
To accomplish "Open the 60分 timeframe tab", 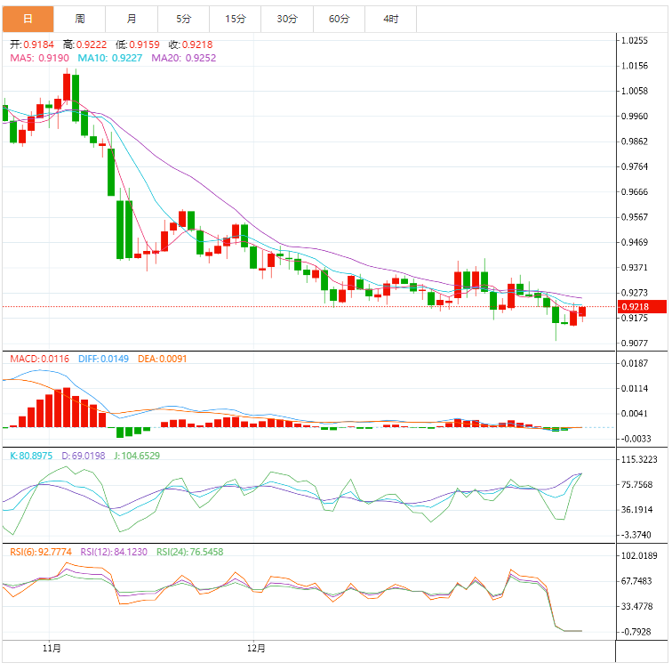I will (x=339, y=19).
